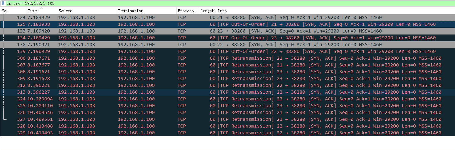Select packet 329 at time 10.413493

click(x=227, y=133)
